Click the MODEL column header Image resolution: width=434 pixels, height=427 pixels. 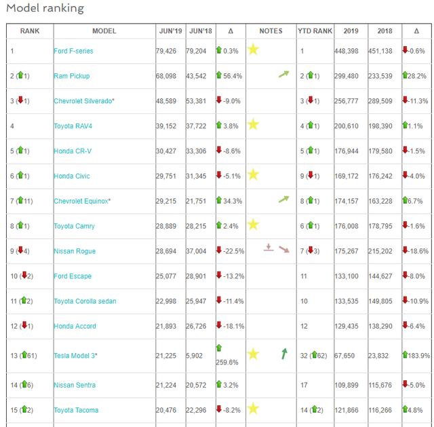(104, 31)
